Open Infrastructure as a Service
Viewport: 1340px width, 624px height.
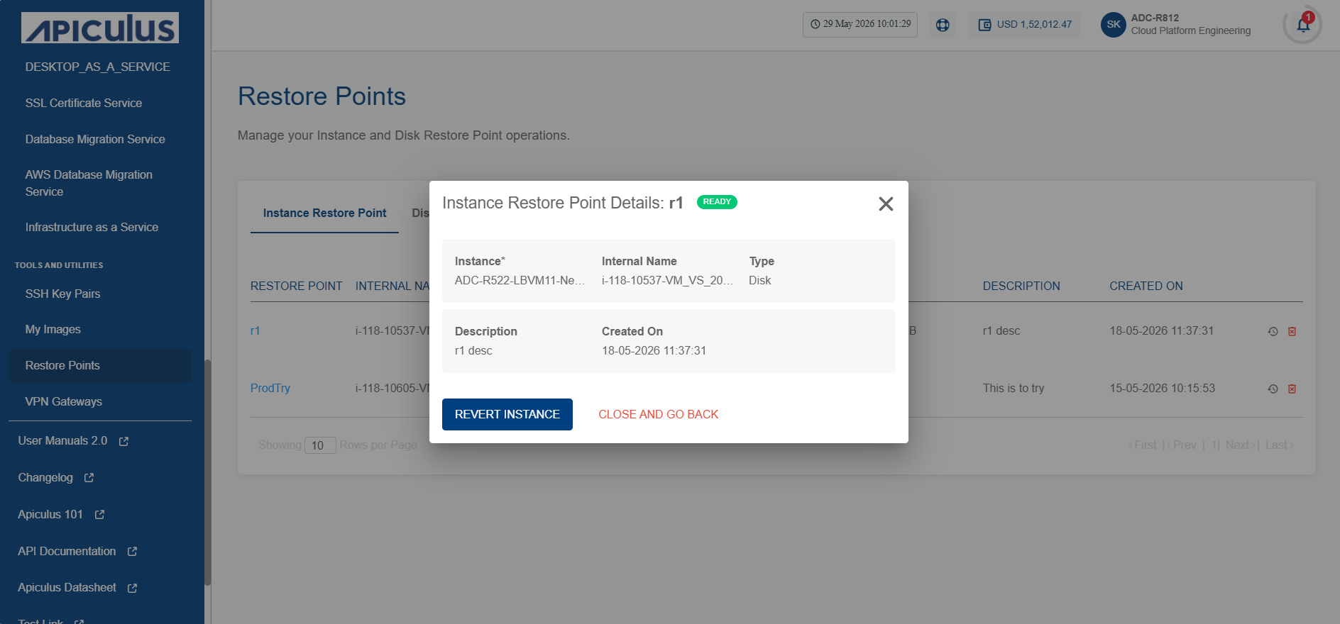coord(92,227)
